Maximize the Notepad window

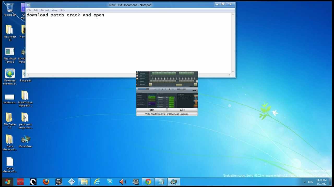coord(223,4)
